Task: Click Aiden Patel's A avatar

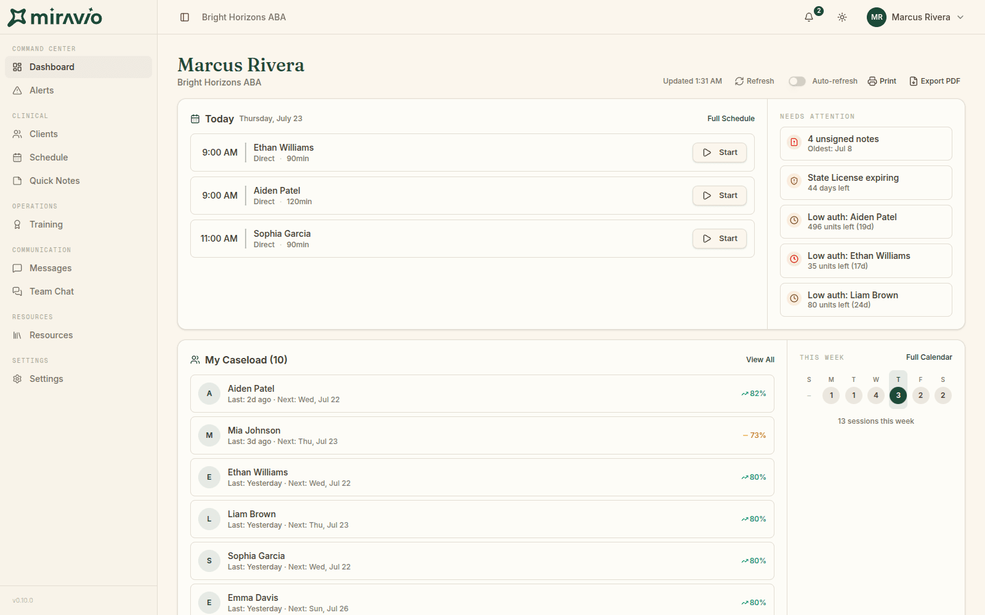Action: pyautogui.click(x=209, y=394)
